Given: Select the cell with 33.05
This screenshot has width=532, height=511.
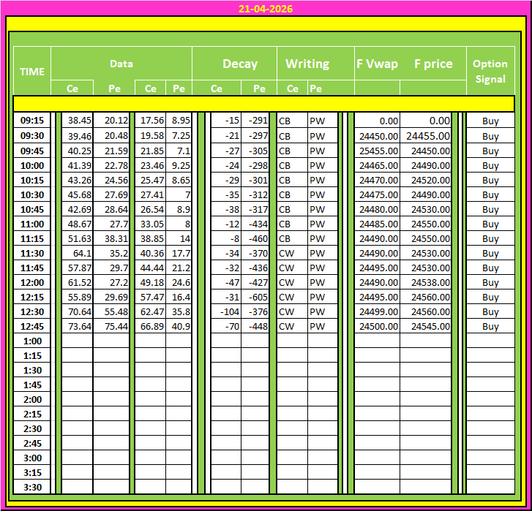Looking at the screenshot, I should point(150,224).
